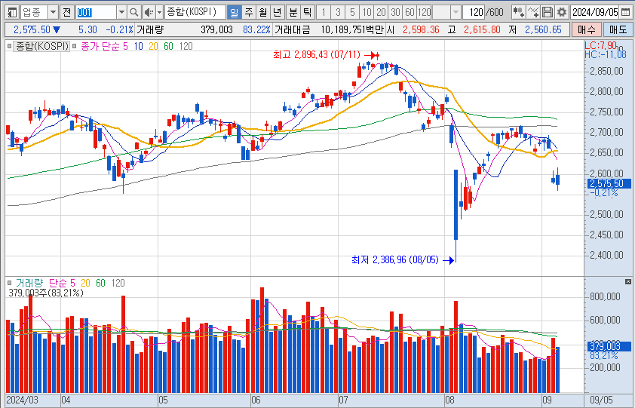Click the open price 2,598.36 value

click(x=421, y=29)
